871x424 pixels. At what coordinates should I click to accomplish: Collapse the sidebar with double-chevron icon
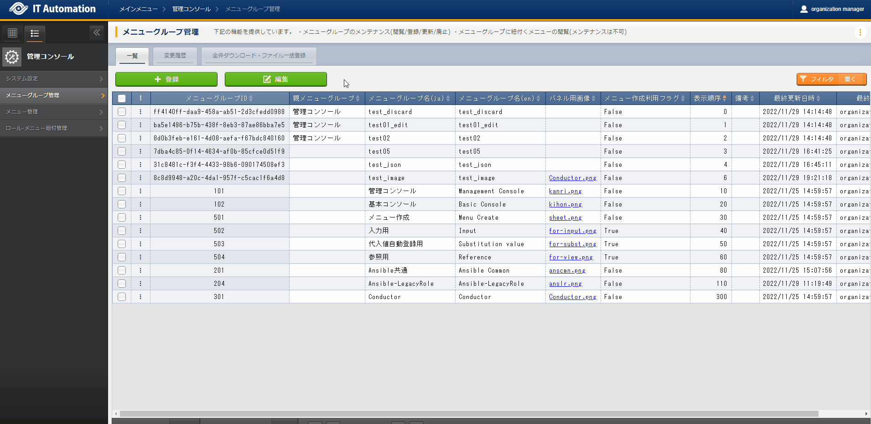tap(96, 32)
